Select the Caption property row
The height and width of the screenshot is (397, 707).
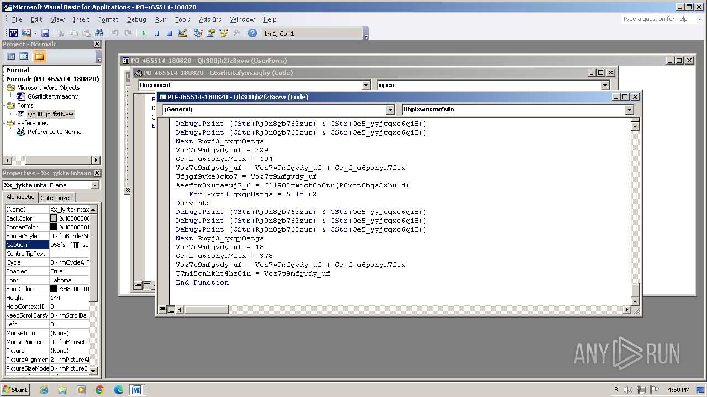click(x=47, y=245)
